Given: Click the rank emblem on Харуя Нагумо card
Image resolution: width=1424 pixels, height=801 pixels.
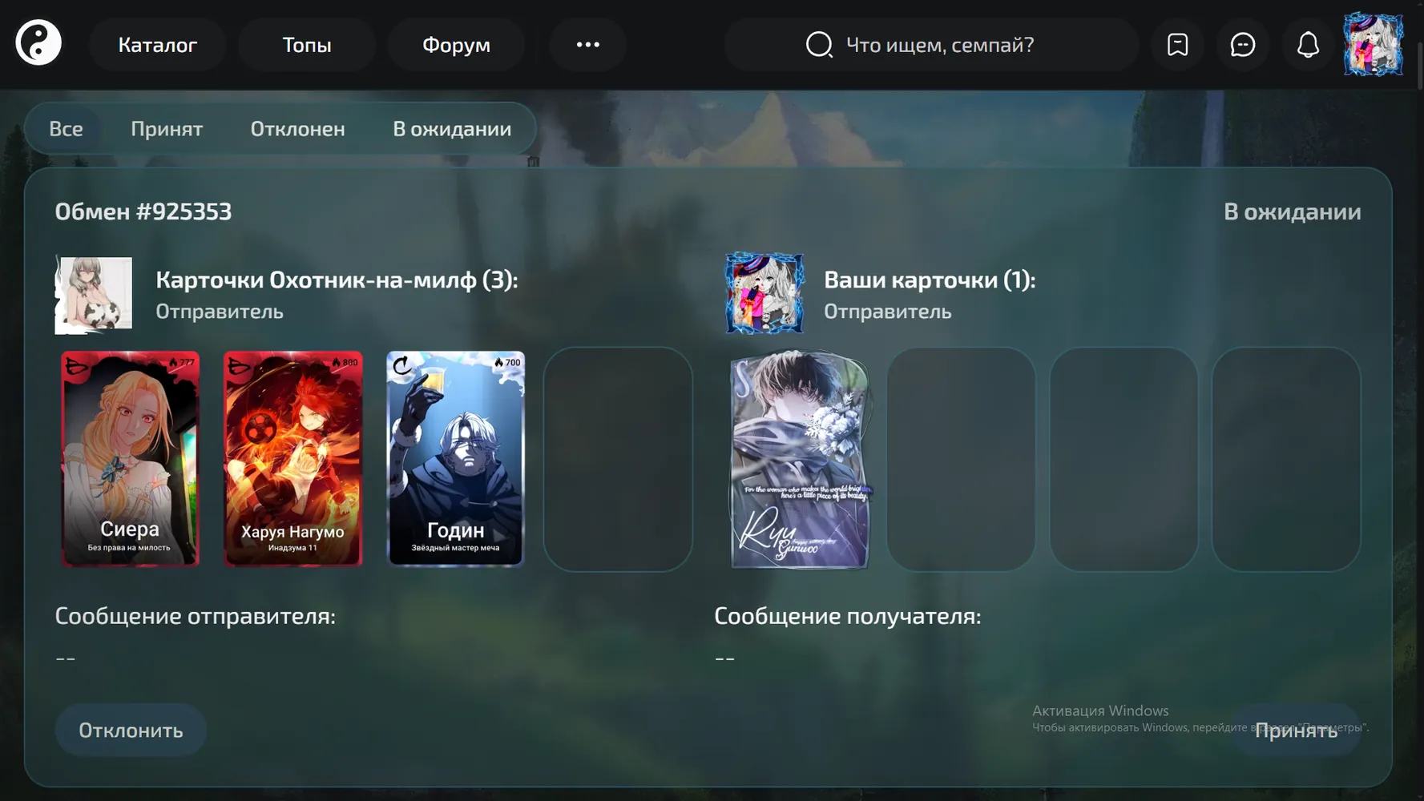Looking at the screenshot, I should (240, 367).
